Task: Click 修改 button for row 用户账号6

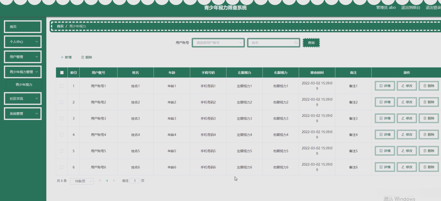Action: pyautogui.click(x=407, y=167)
